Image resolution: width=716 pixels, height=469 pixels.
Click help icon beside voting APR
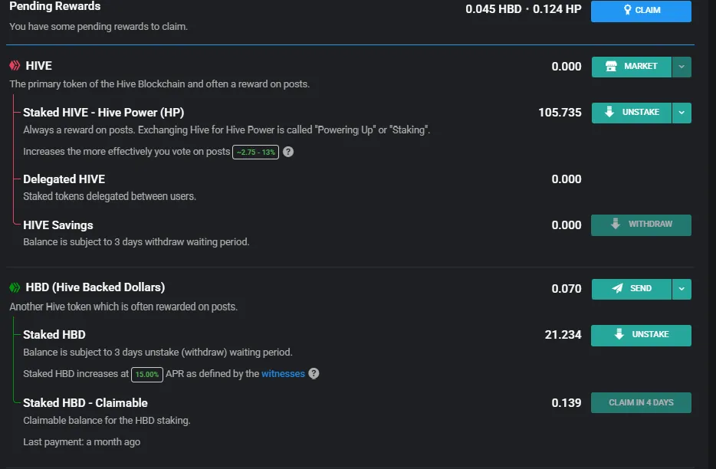click(x=288, y=152)
